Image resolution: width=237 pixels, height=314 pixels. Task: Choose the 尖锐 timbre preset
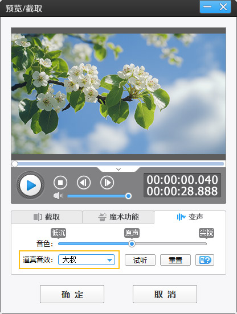pos(206,233)
